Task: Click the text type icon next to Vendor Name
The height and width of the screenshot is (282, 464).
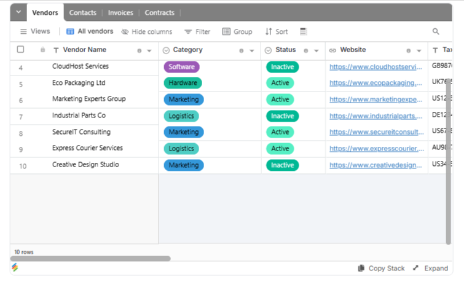Action: [x=56, y=50]
